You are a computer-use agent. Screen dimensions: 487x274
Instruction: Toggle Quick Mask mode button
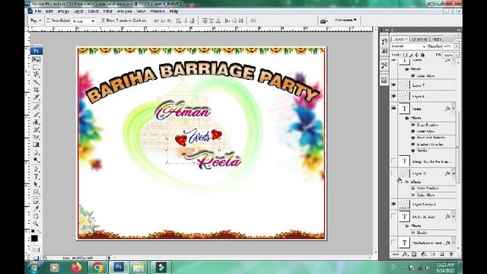click(37, 250)
